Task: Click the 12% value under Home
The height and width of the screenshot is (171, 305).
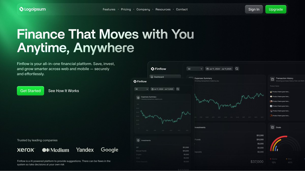Action: tap(274, 162)
